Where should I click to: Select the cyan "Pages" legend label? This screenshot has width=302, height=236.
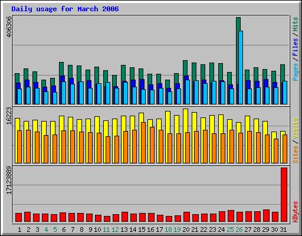tap(296, 72)
